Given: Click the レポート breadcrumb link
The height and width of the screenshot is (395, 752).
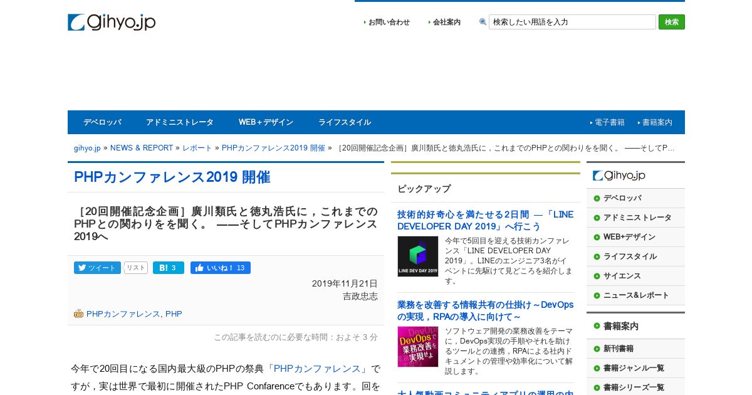Looking at the screenshot, I should (197, 148).
